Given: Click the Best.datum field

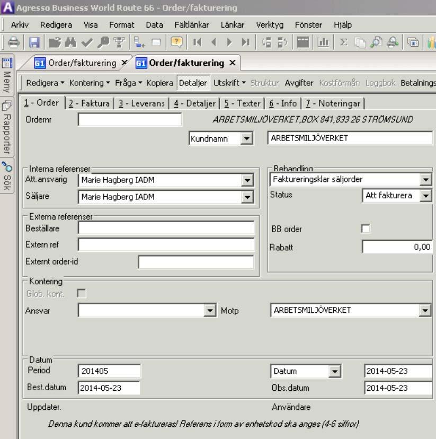Looking at the screenshot, I should click(109, 388).
